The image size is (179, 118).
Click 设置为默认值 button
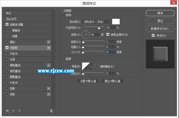point(88,81)
